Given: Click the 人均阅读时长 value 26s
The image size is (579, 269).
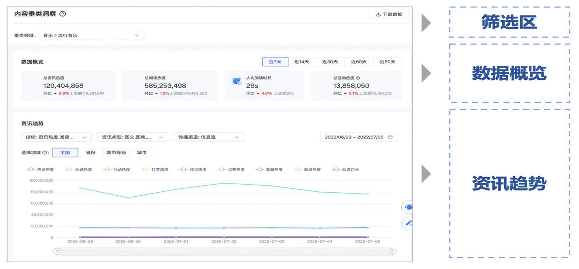Looking at the screenshot, I should click(x=252, y=85).
